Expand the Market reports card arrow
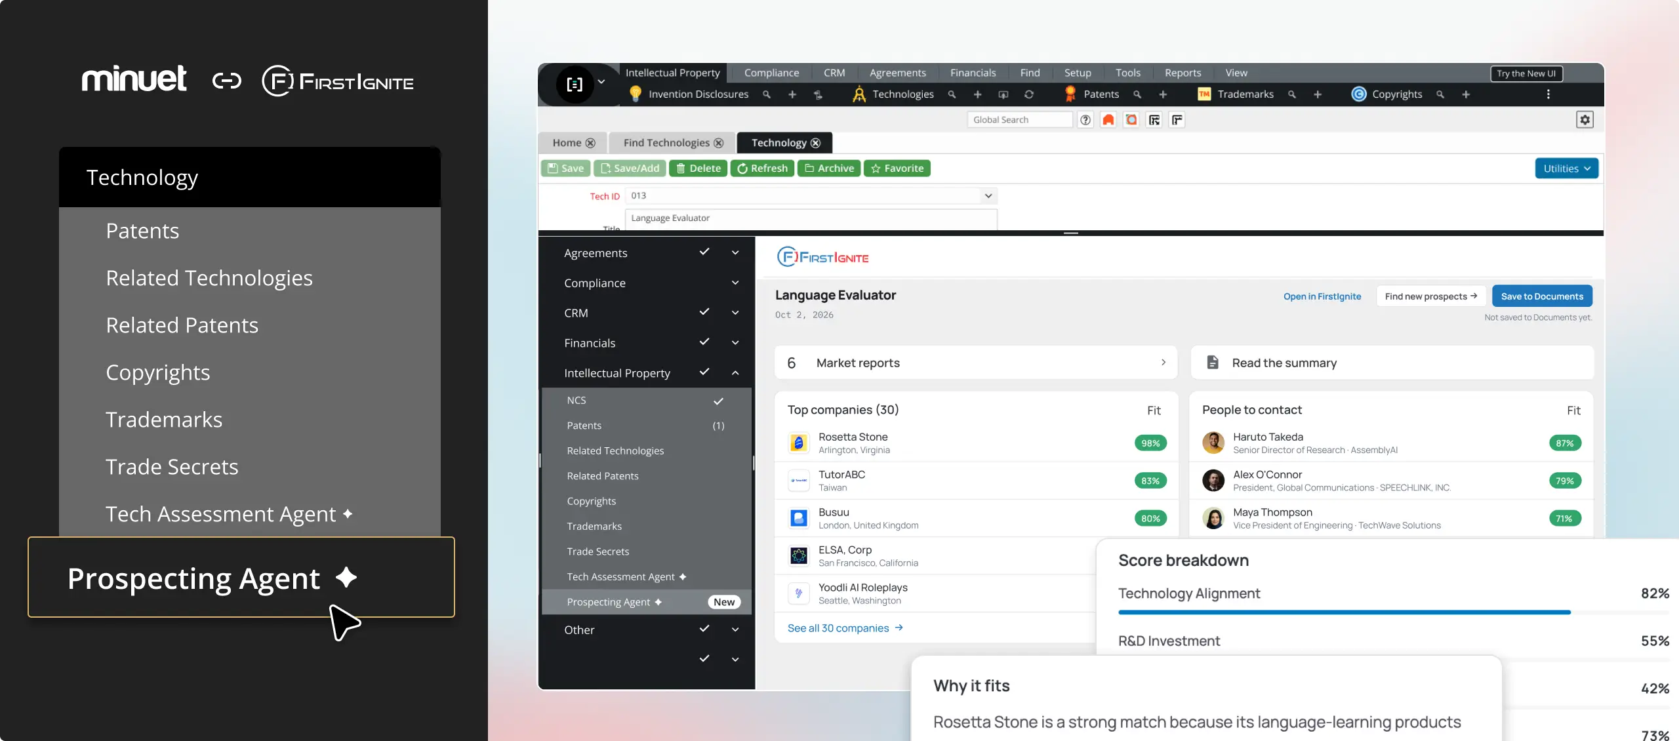1679x741 pixels. pos(1163,363)
